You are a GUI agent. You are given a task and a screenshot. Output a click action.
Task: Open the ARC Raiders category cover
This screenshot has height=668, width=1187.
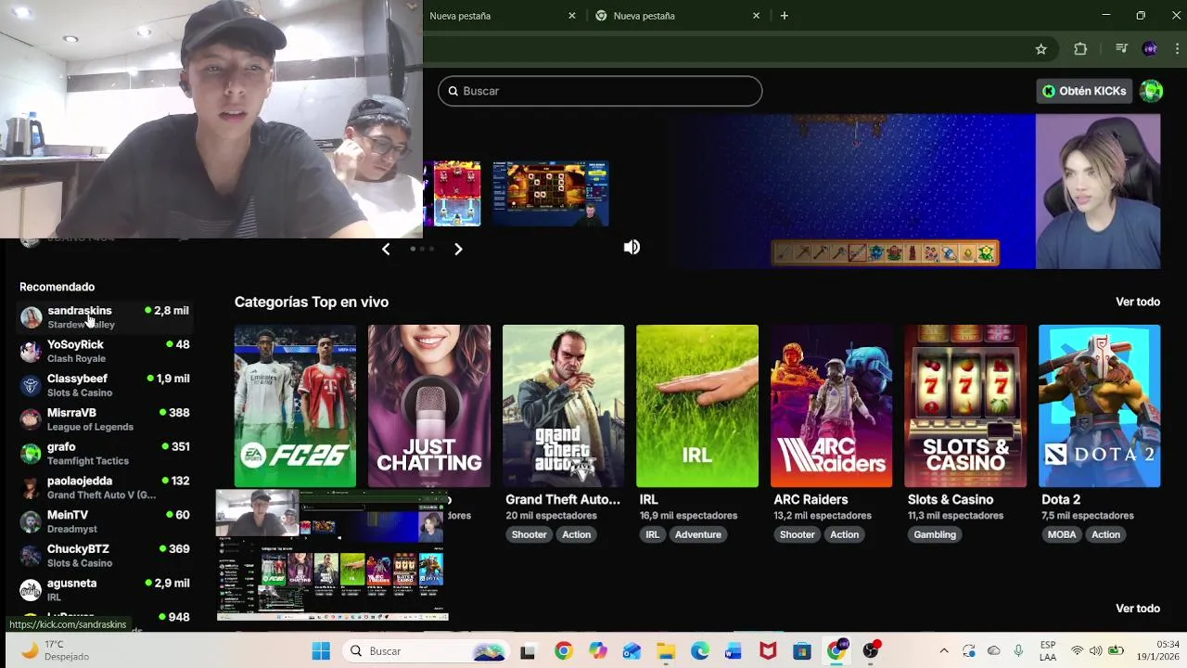click(831, 405)
